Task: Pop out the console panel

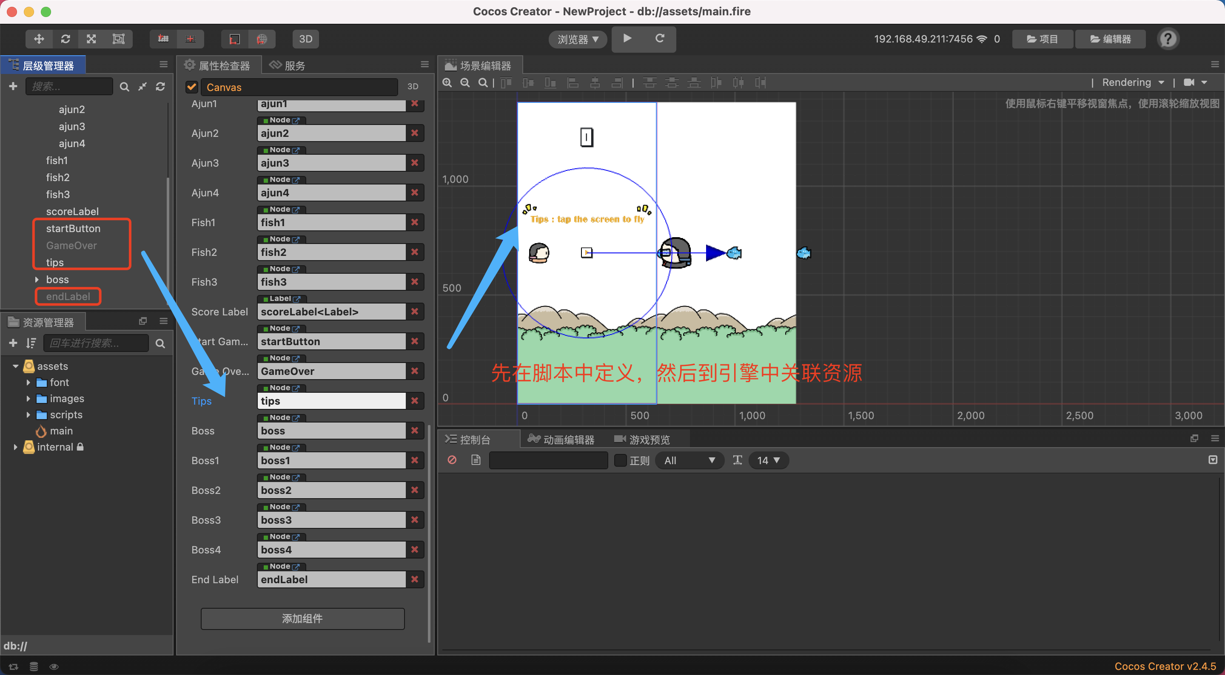Action: (x=1194, y=438)
